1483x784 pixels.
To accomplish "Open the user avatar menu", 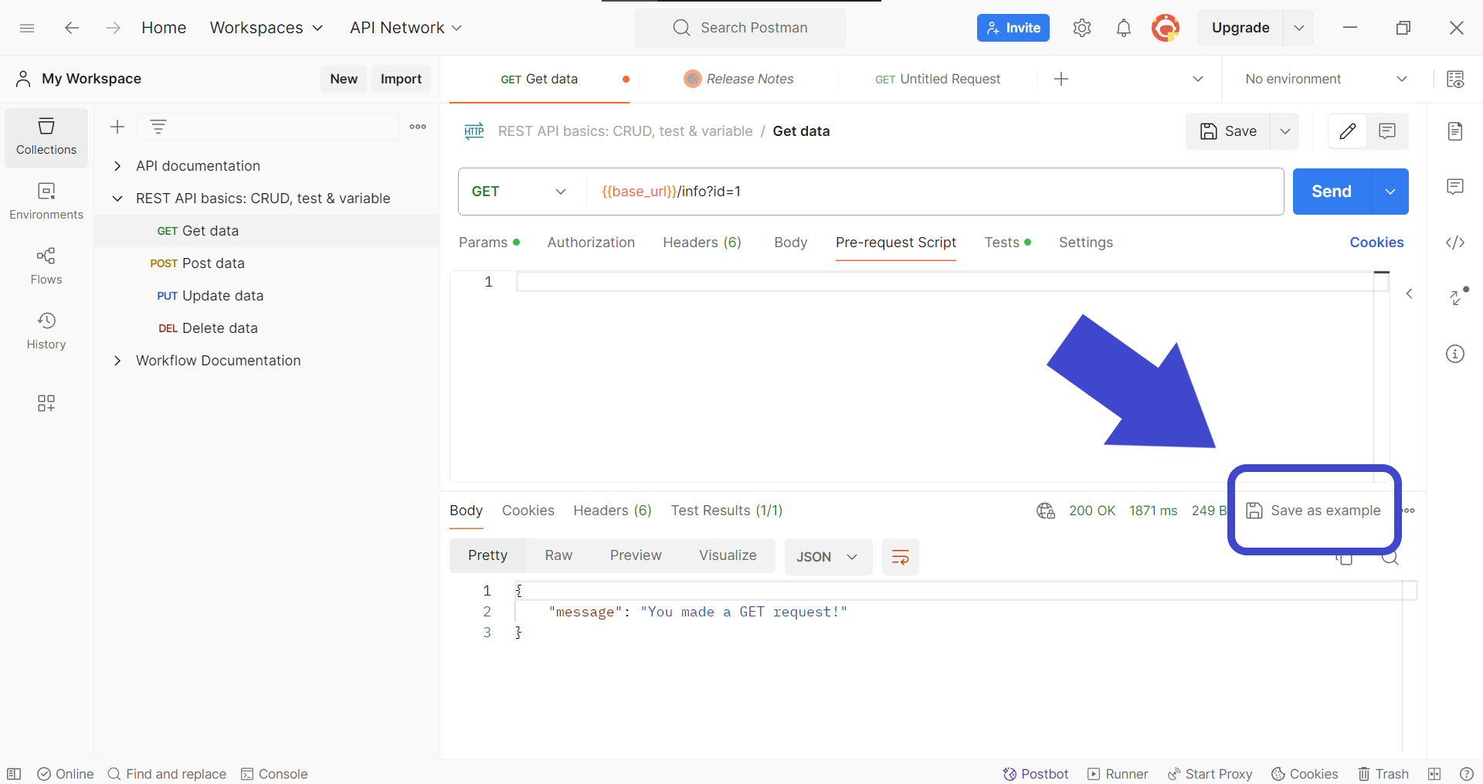I will [x=1166, y=28].
